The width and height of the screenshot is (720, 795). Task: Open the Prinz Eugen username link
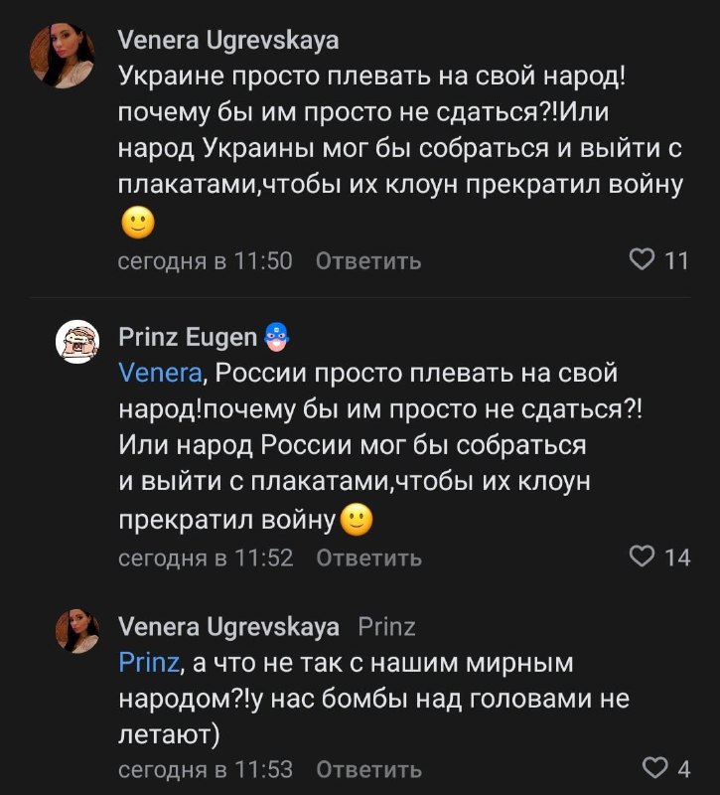pos(188,338)
